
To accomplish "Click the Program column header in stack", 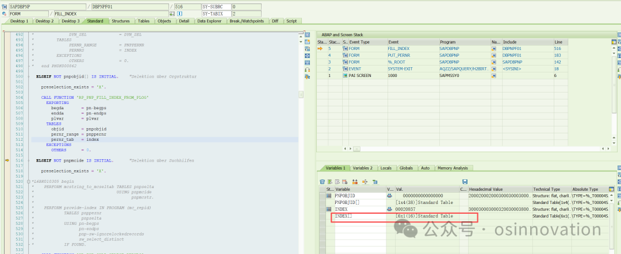I will (x=465, y=41).
